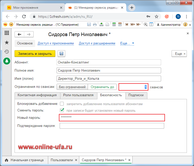
Task: Go back with the form's left arrow
Action: click(x=19, y=34)
